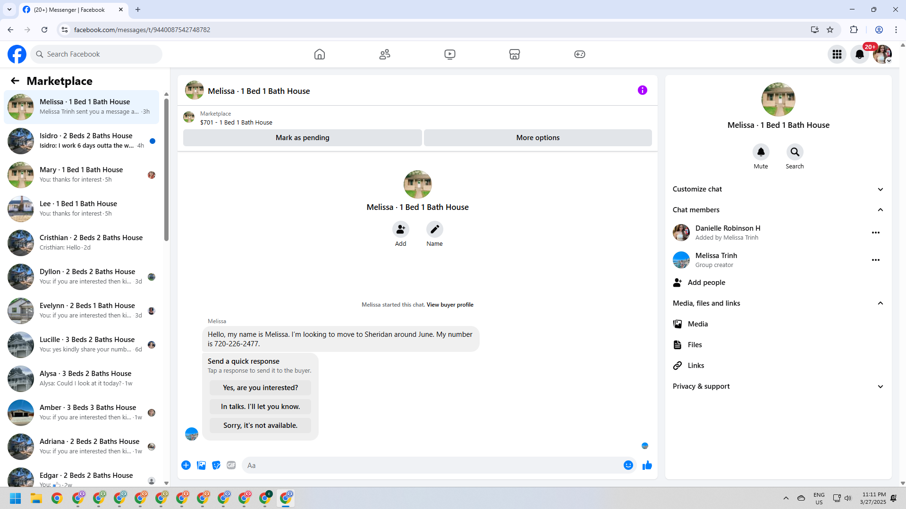Open options for Melissa Trinh
The image size is (906, 509).
(x=876, y=260)
